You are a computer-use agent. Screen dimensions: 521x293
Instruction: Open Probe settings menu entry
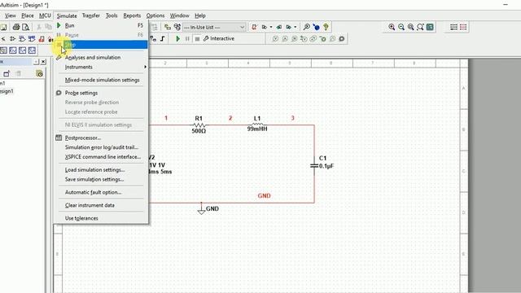point(101,93)
